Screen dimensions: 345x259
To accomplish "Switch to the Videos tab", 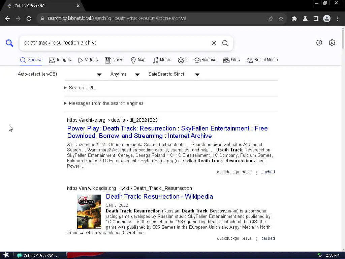I will click(x=88, y=60).
